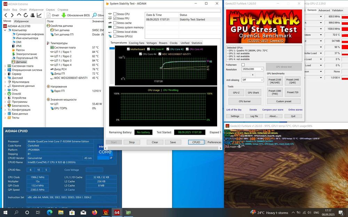Enable the Stress system memory checkbox
The height and width of the screenshot is (217, 348).
pyautogui.click(x=115, y=27)
